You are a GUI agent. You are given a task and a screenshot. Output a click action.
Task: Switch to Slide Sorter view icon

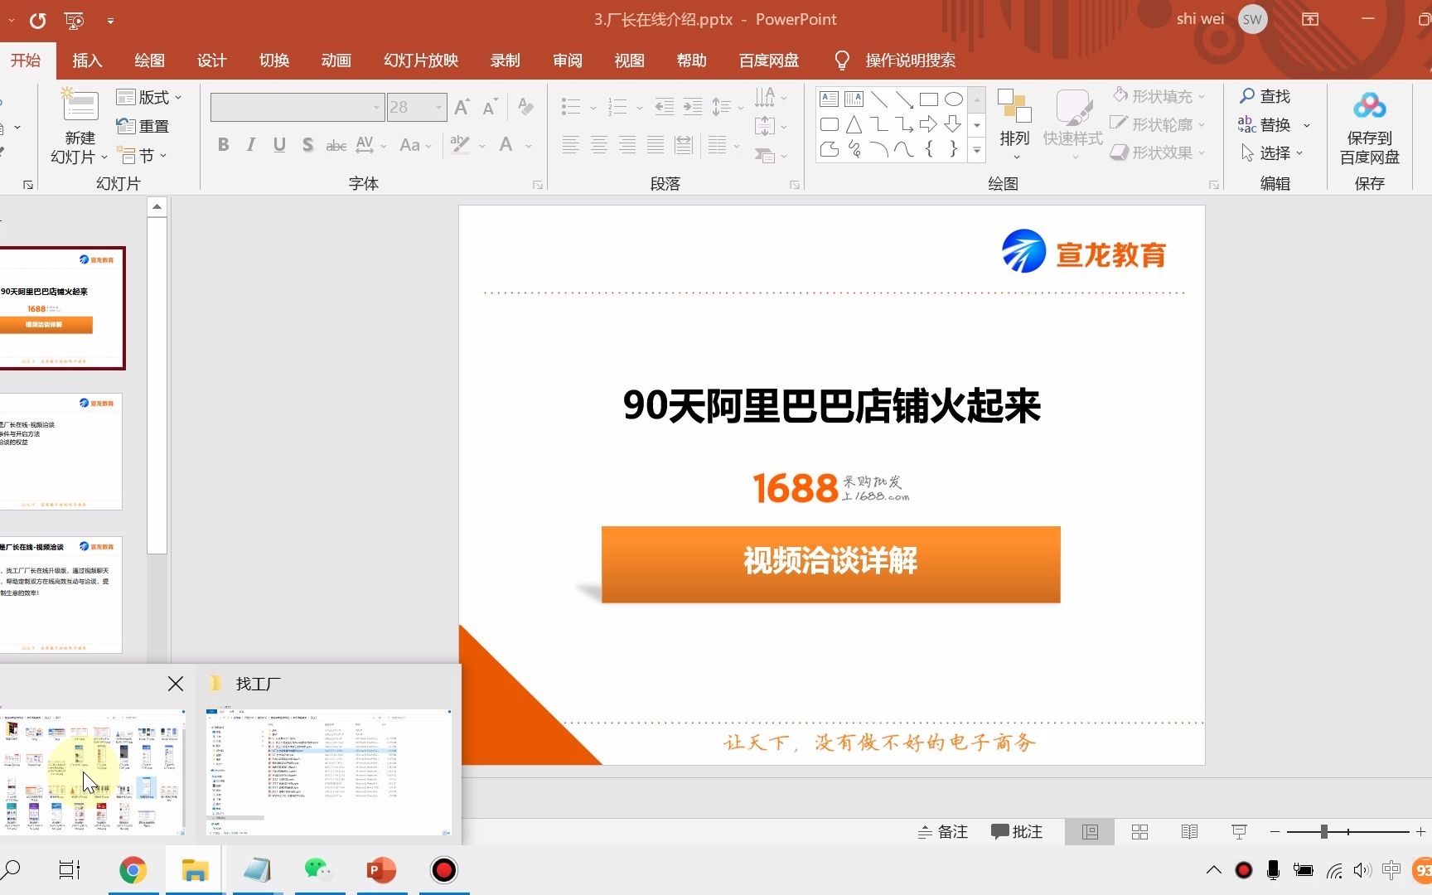pyautogui.click(x=1139, y=831)
